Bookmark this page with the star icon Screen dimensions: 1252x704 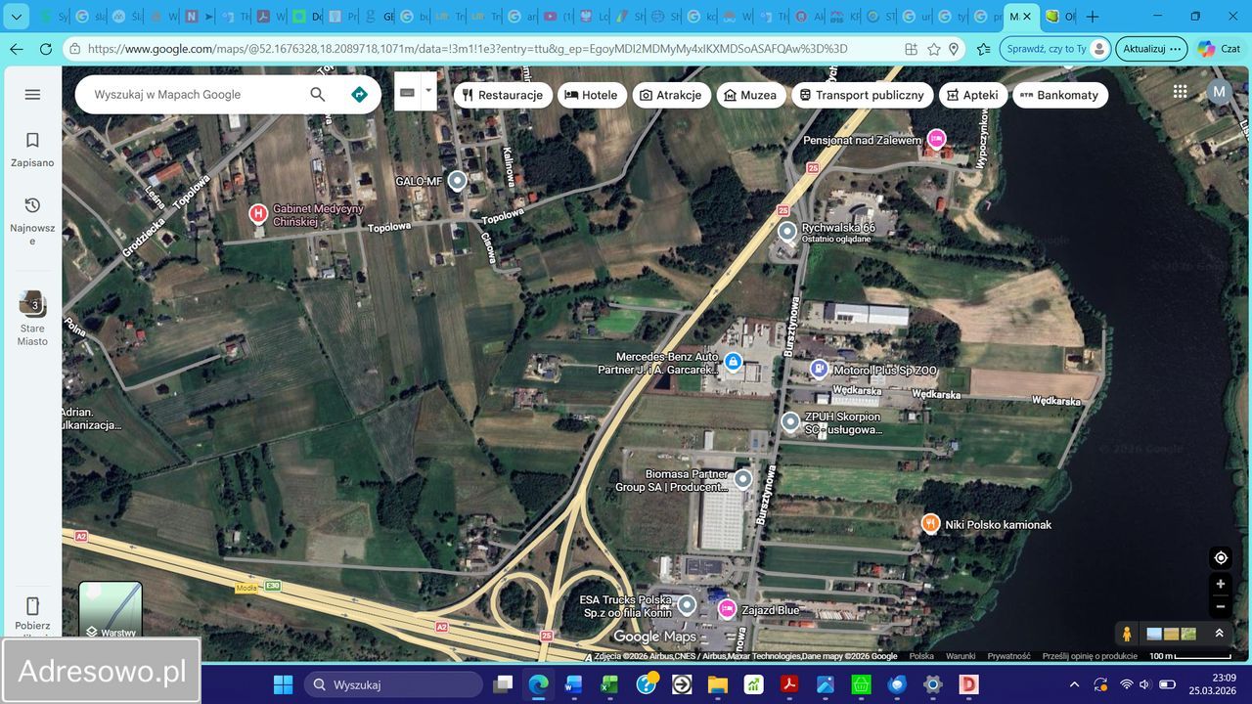(x=934, y=49)
